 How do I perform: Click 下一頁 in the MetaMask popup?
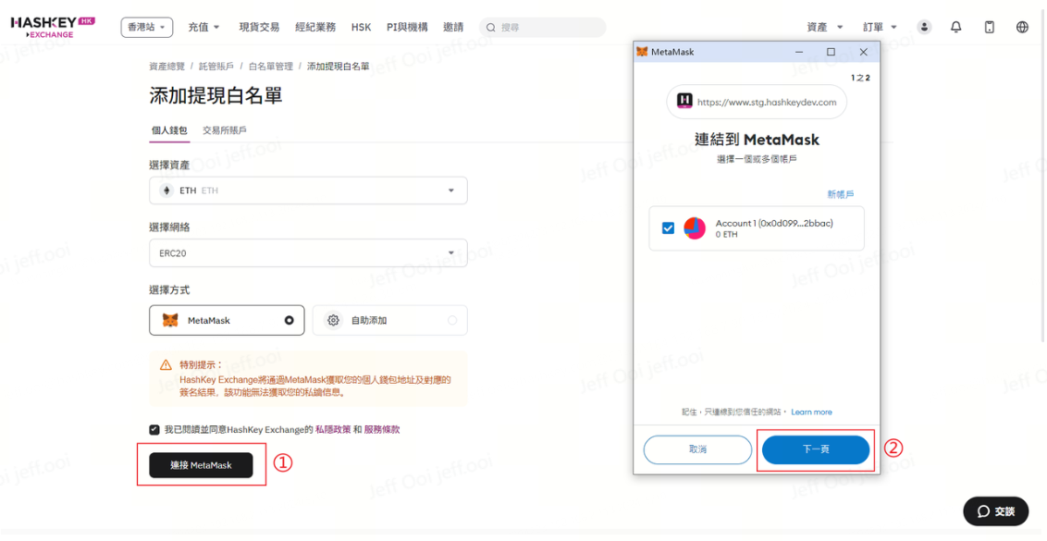click(815, 449)
